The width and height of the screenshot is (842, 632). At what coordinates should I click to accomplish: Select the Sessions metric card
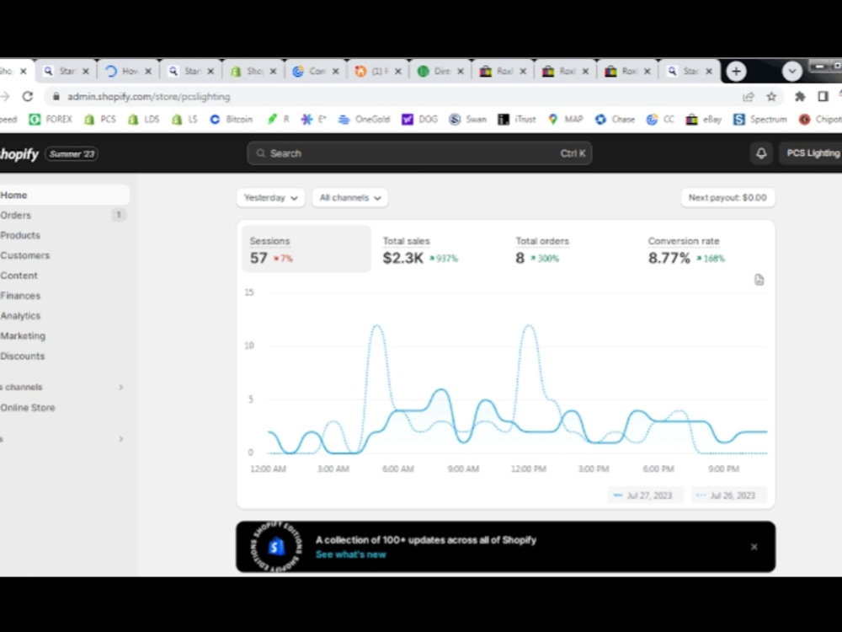coord(306,249)
